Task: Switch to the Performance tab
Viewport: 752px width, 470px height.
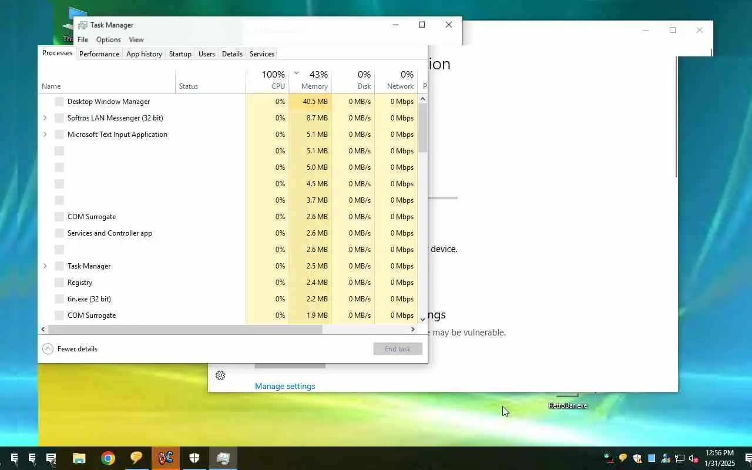Action: click(x=99, y=53)
